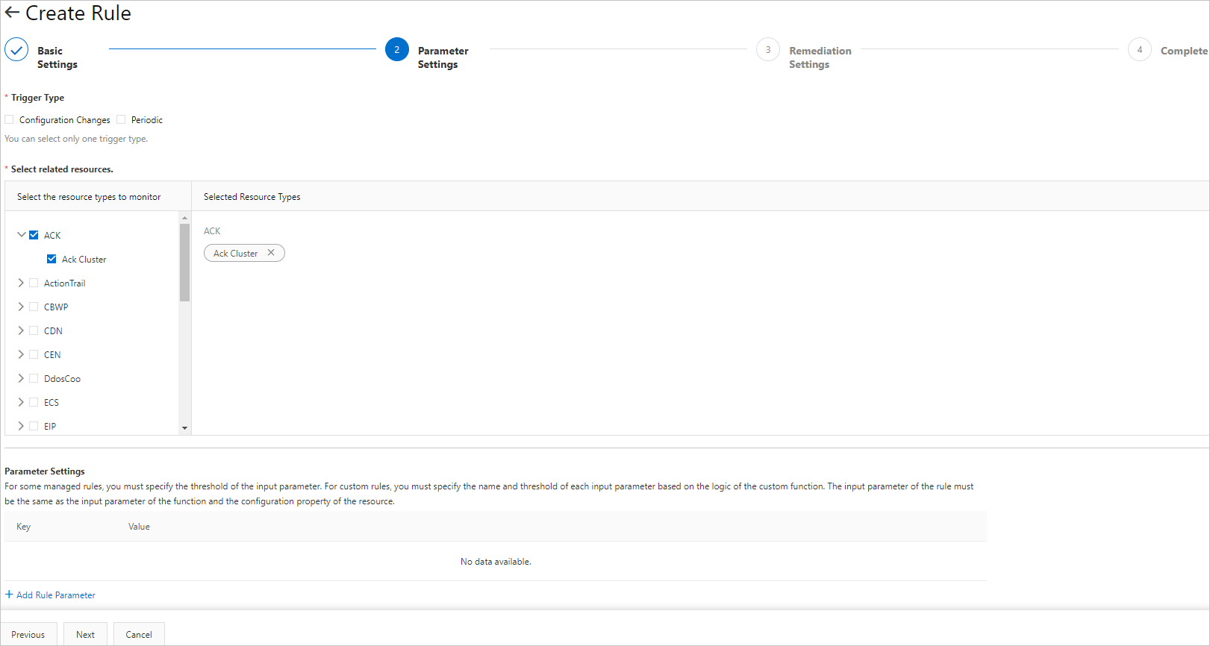
Task: Click the DdosCoo tree label
Action: [x=62, y=379]
